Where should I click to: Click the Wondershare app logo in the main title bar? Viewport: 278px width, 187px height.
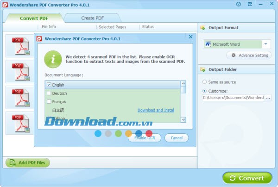point(5,5)
